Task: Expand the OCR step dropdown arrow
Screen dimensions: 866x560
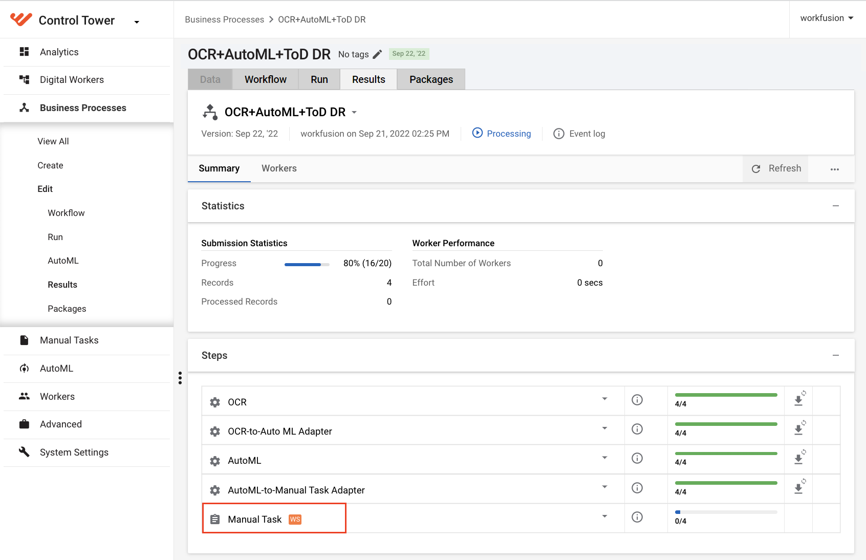Action: (604, 399)
